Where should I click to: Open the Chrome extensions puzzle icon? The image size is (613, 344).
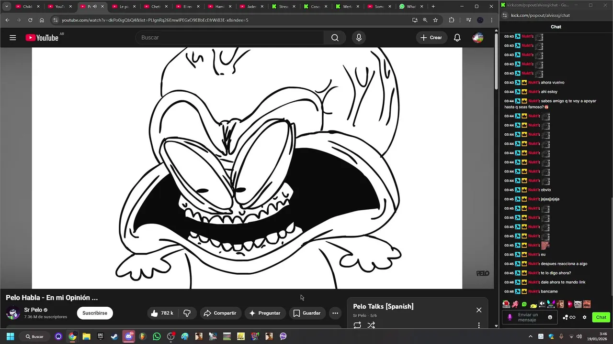click(452, 20)
